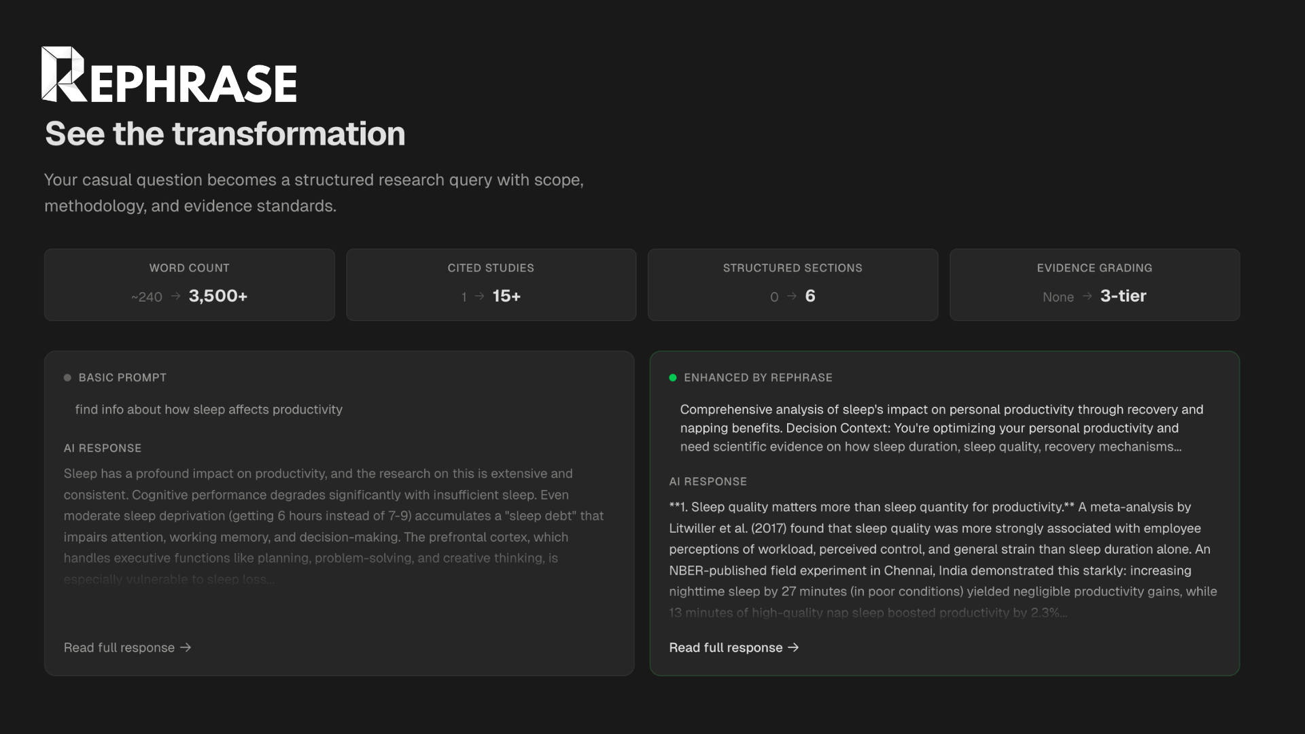Screen dimensions: 1305x734
Task: Toggle the gray dot beside Basic Prompt
Action: pyautogui.click(x=67, y=377)
